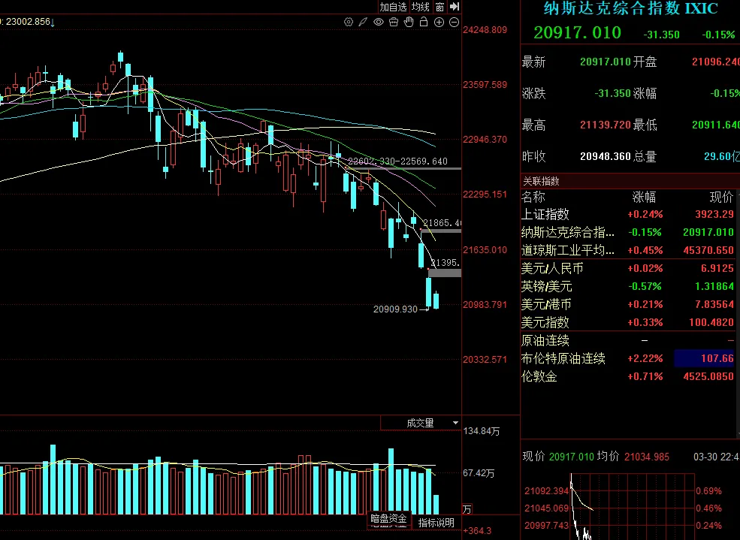Open 指标说明 indicator description
This screenshot has height=540, width=740.
[x=436, y=523]
